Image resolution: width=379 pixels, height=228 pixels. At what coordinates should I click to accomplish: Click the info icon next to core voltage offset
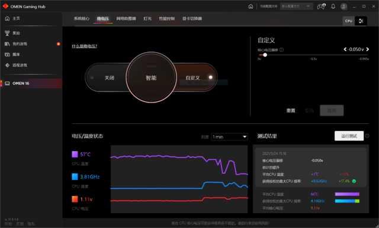coord(282,50)
